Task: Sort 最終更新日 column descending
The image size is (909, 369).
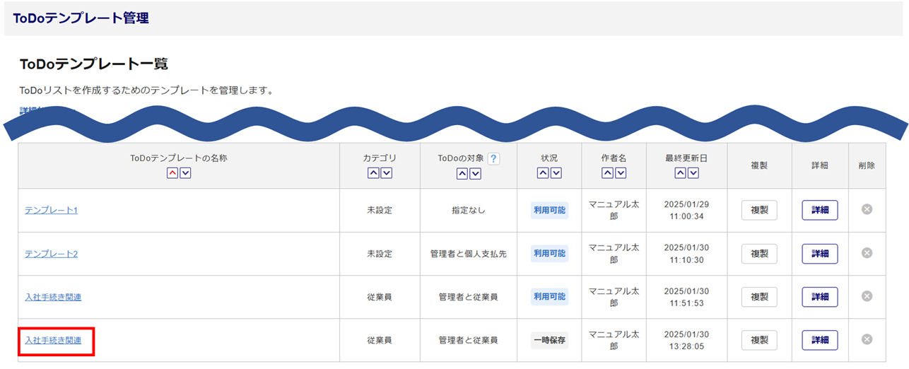Action: [693, 173]
